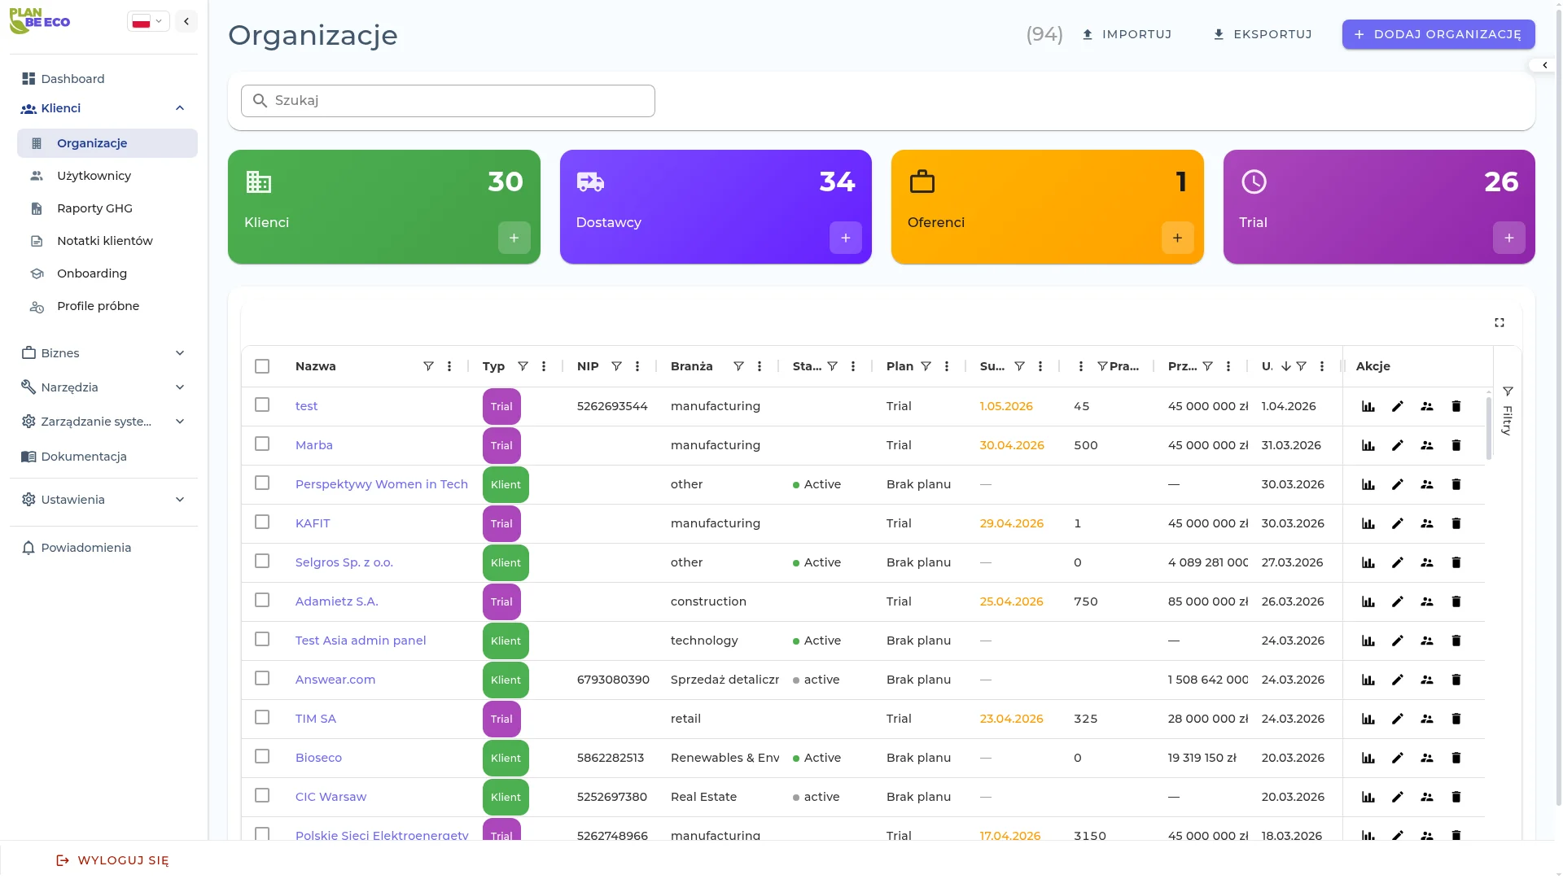Open Raporty GHG from the sidebar
This screenshot has height=879, width=1563.
click(94, 208)
